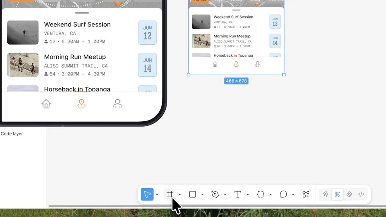Click JUN 14 date badge in small frame
This screenshot has width=386, height=217.
click(275, 41)
